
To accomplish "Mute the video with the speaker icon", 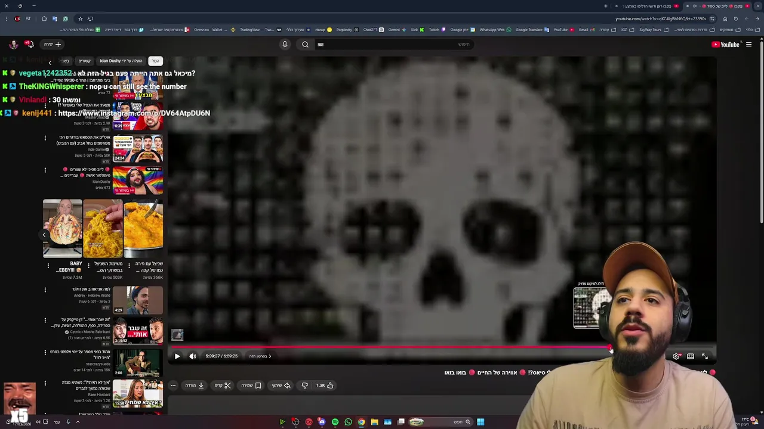I will pyautogui.click(x=193, y=356).
